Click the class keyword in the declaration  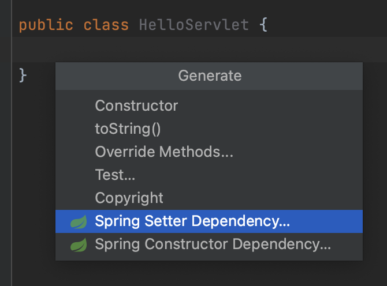tap(106, 25)
